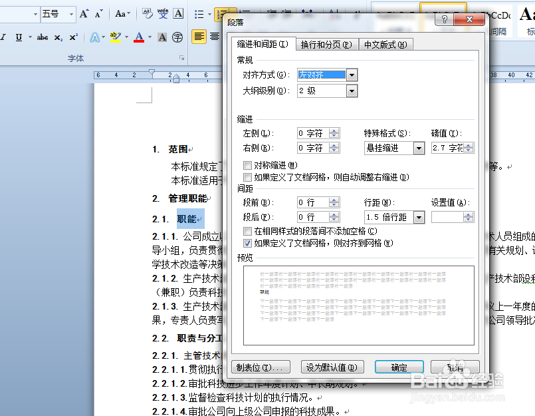
Task: Click the Clear Formatting eraser icon
Action: 148,14
